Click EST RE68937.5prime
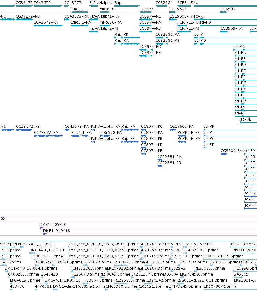257x291 pixels. 130,262
